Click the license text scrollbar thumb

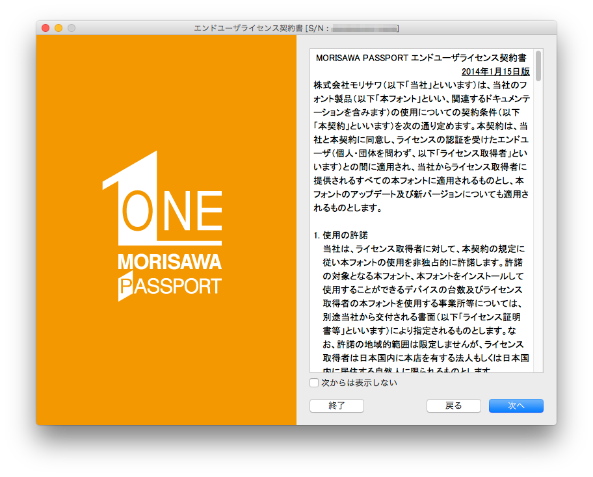538,66
